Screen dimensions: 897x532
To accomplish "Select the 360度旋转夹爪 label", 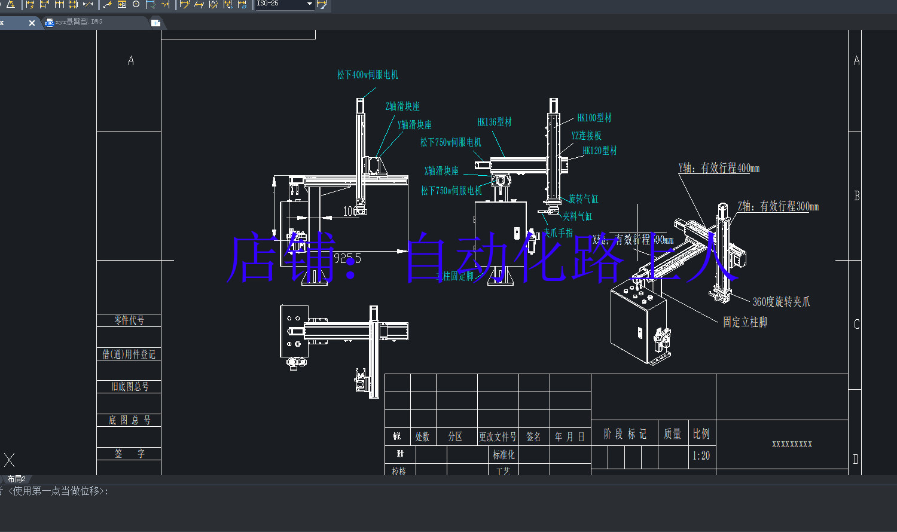I will coord(781,302).
